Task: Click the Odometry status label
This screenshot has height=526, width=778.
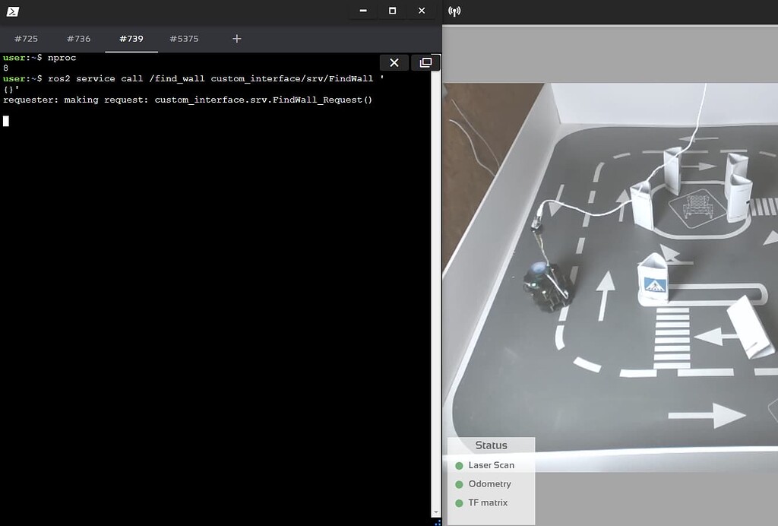Action: click(490, 484)
